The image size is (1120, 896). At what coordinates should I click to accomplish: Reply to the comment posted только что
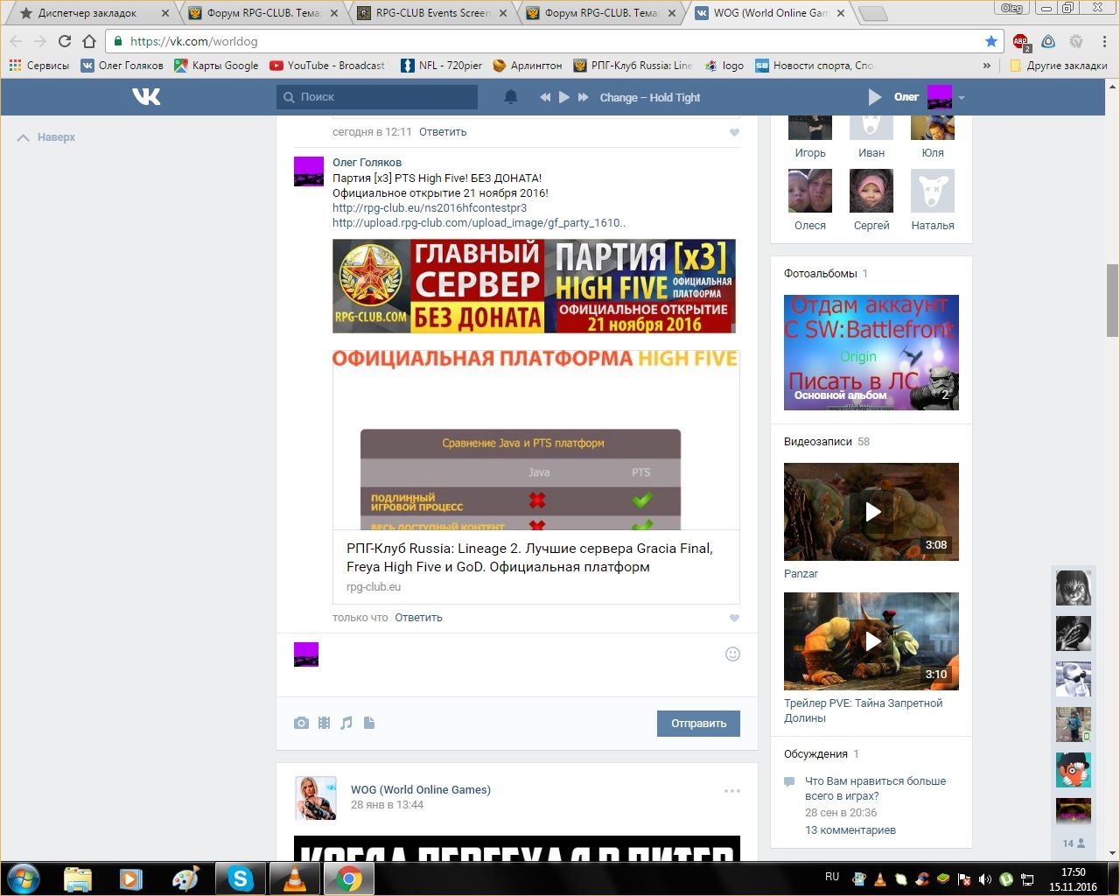click(418, 618)
